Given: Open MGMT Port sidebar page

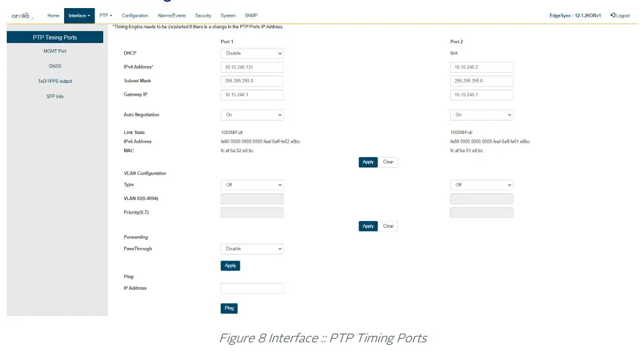Looking at the screenshot, I should point(55,51).
